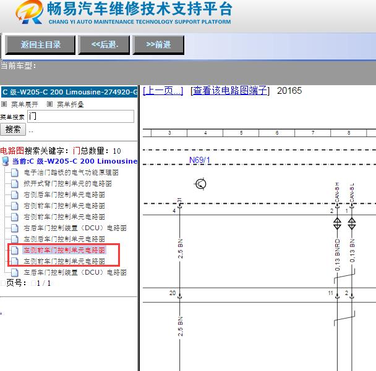Click document icon for 右后车门控制装置（DCU）电路图
The height and width of the screenshot is (371, 376).
pyautogui.click(x=15, y=228)
